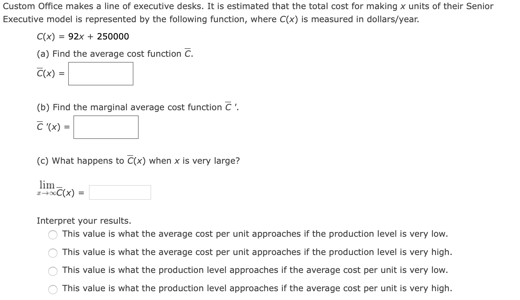Click the formula C(x) = 92x + 250000
Image resolution: width=520 pixels, height=300 pixels.
[x=83, y=37]
